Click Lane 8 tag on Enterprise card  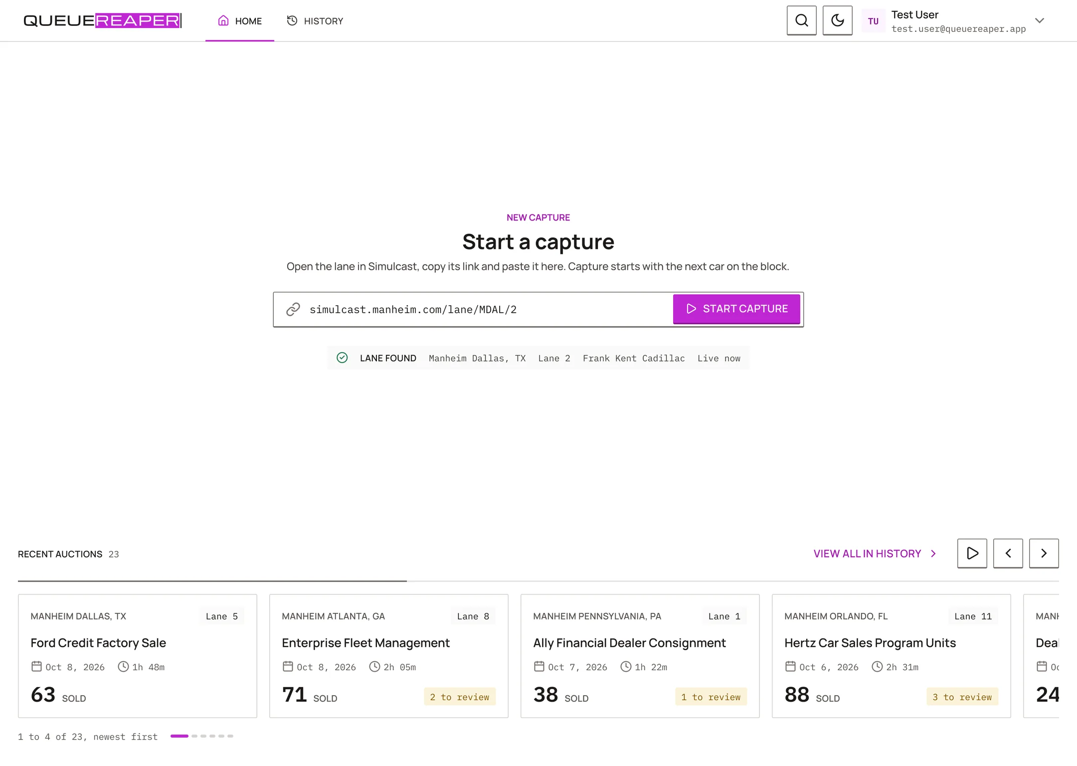(473, 616)
